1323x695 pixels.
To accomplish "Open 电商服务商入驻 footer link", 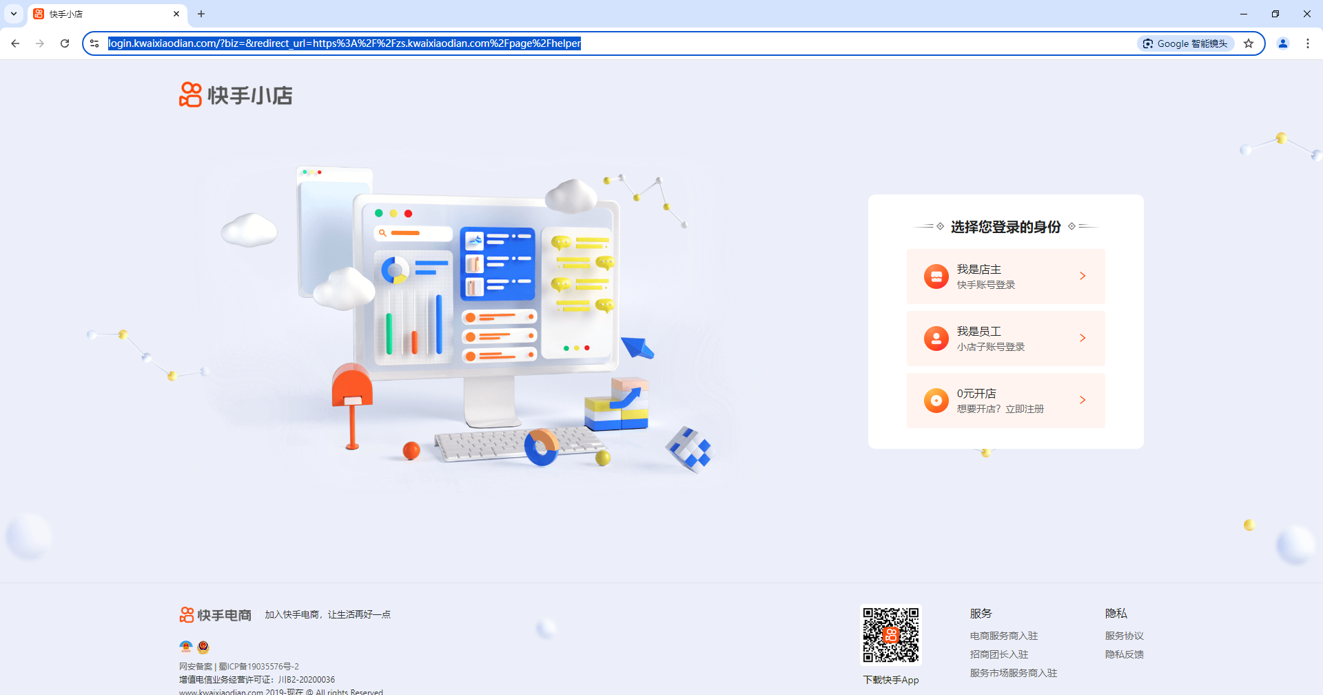I will click(x=1004, y=636).
